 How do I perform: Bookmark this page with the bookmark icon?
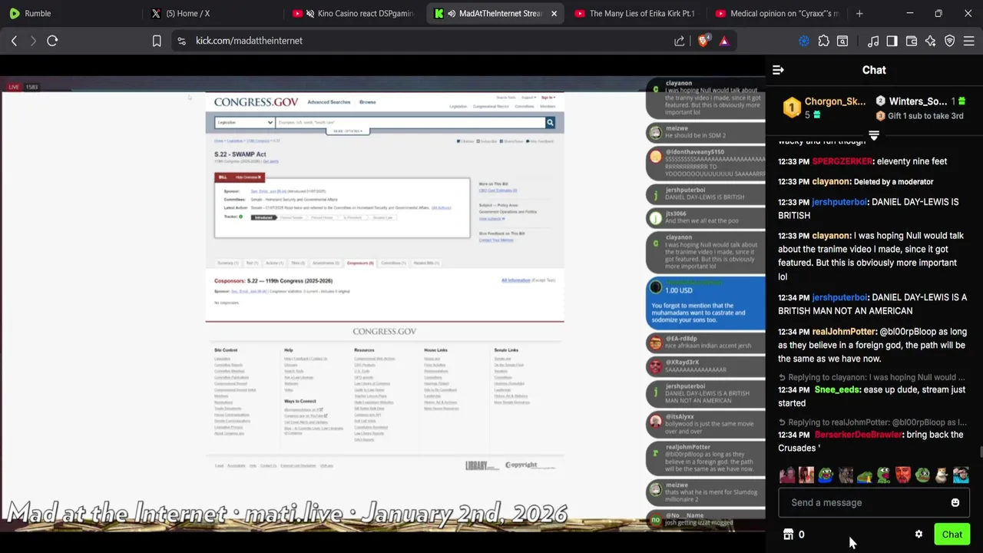[x=157, y=41]
